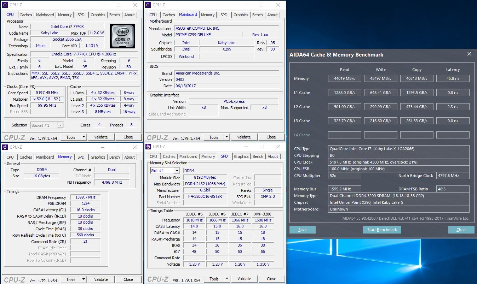The height and width of the screenshot is (284, 477).
Task: Open the Mainboard tab in the Memory window
Action: pos(45,157)
